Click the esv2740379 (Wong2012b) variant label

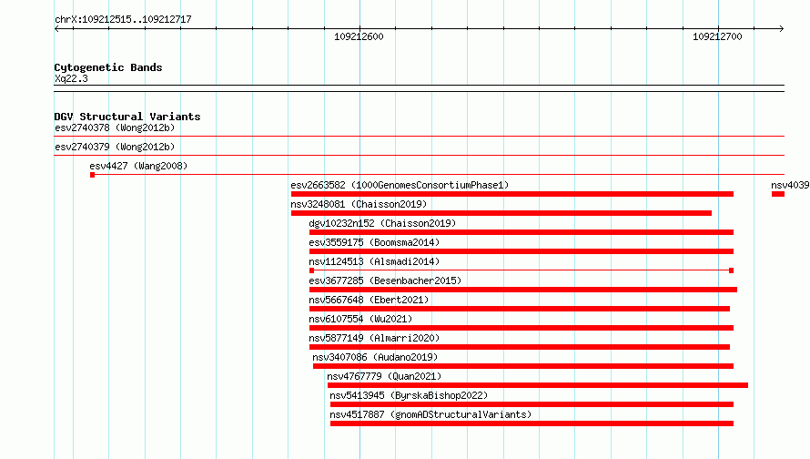(115, 147)
